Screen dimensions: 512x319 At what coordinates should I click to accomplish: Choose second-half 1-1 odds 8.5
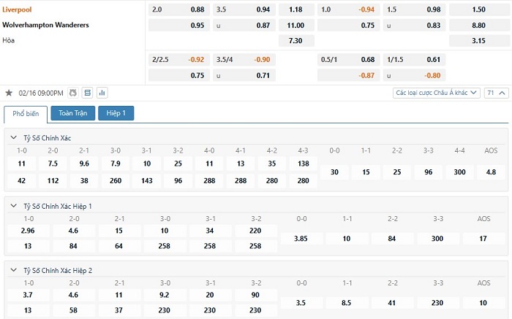pos(347,303)
